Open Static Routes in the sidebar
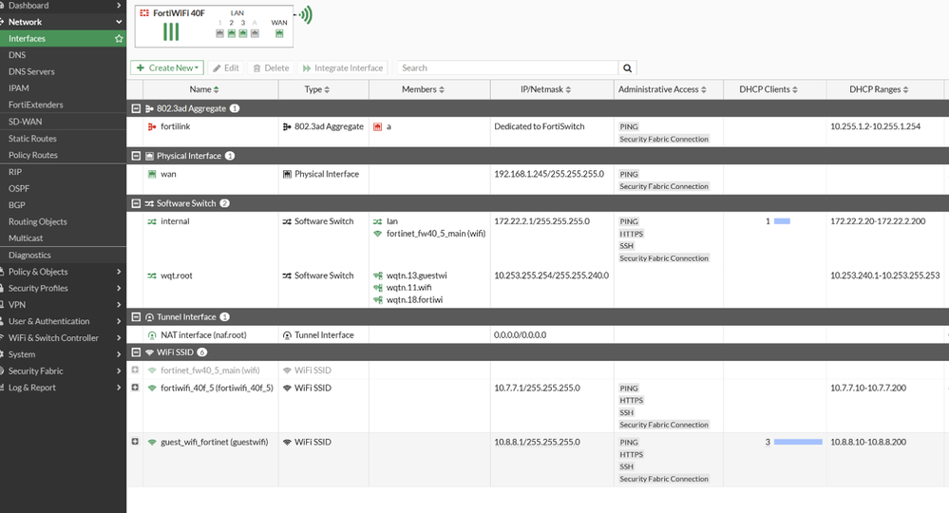This screenshot has width=949, height=513. (x=32, y=139)
